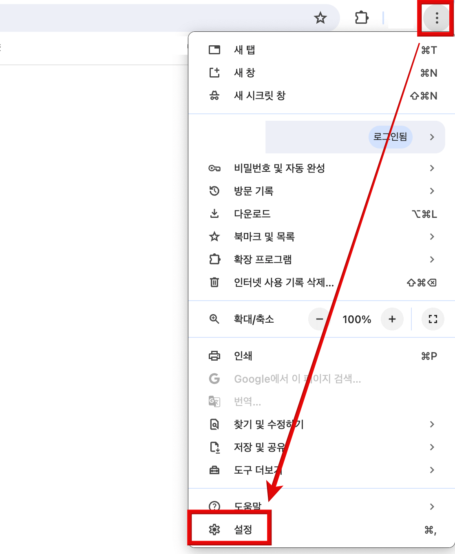Click the 로그인됨 account chip

pos(390,137)
